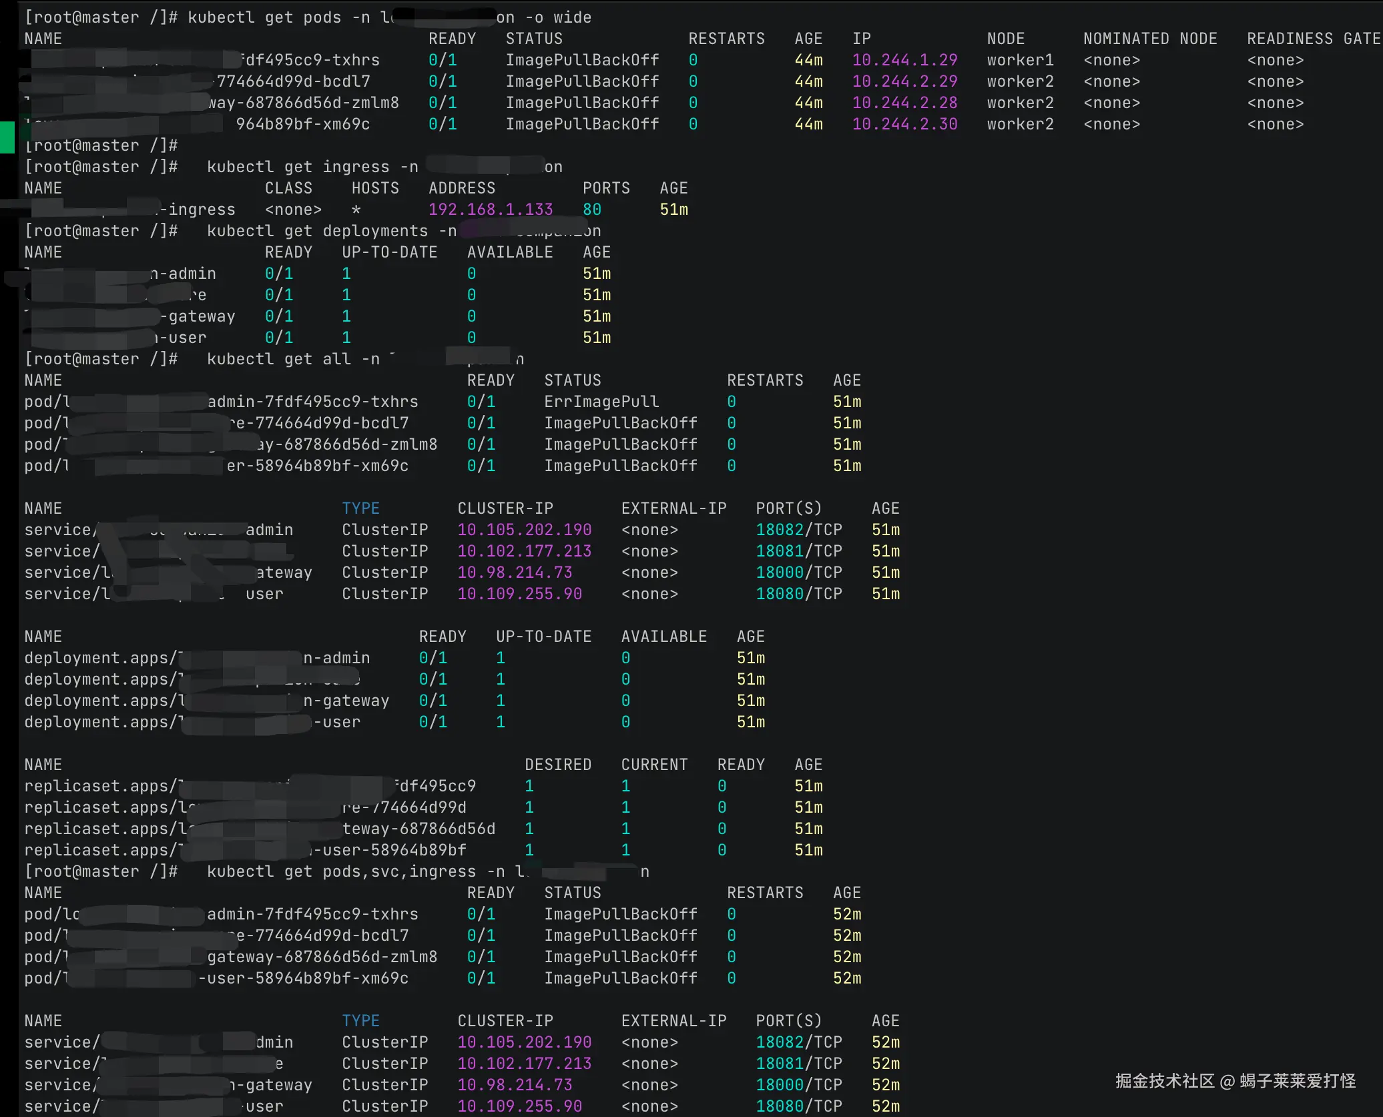The width and height of the screenshot is (1383, 1117).
Task: Click the pod IP 10.244.2.30
Action: pos(904,124)
